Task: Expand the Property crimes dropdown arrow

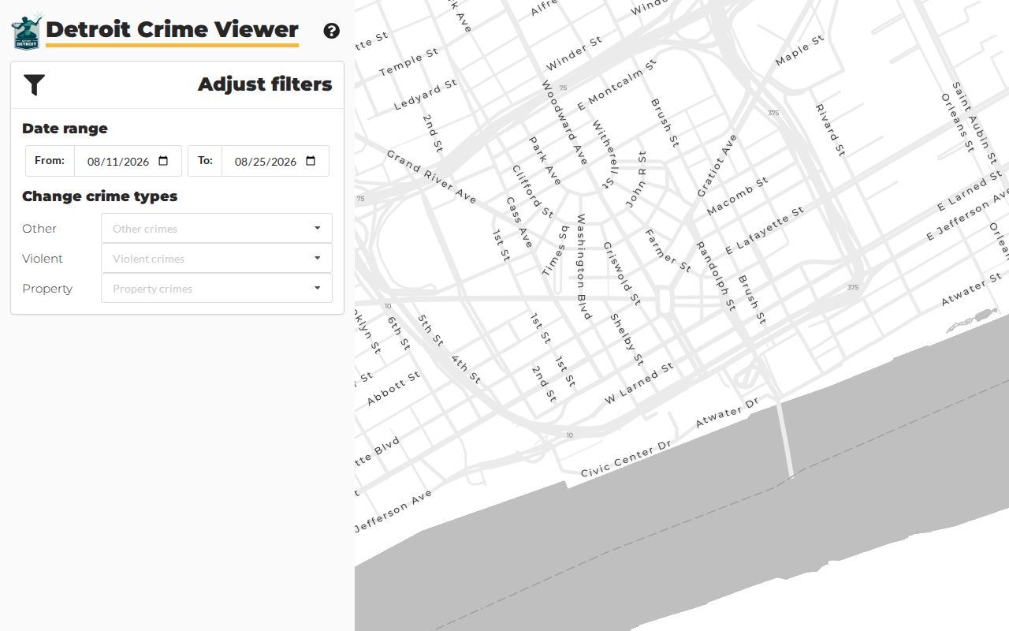Action: click(x=318, y=288)
